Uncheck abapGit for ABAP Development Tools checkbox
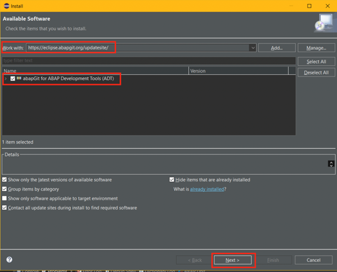This screenshot has width=337, height=272. (13, 78)
